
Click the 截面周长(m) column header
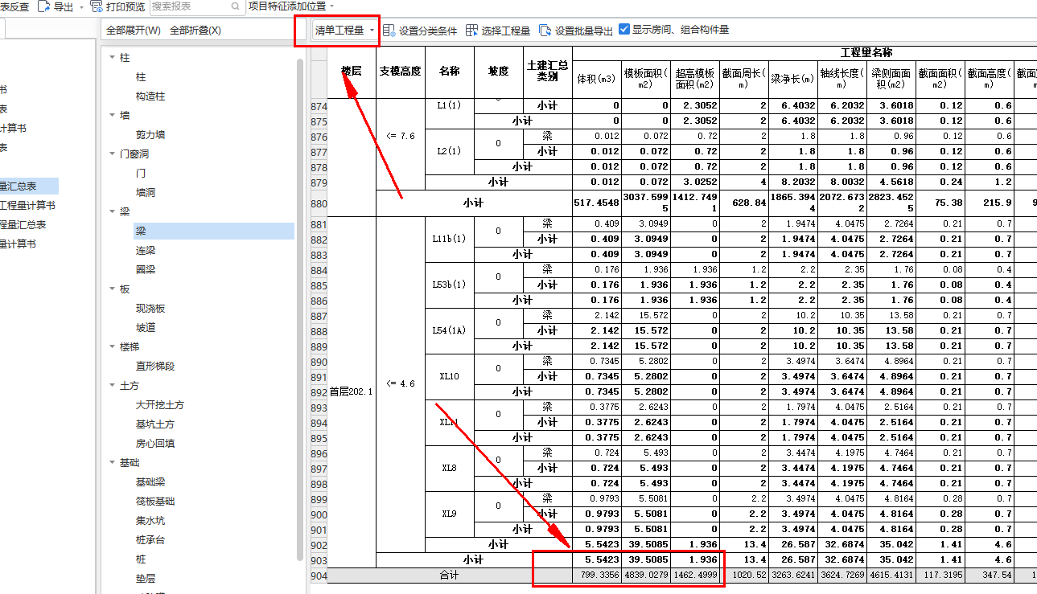click(x=744, y=79)
